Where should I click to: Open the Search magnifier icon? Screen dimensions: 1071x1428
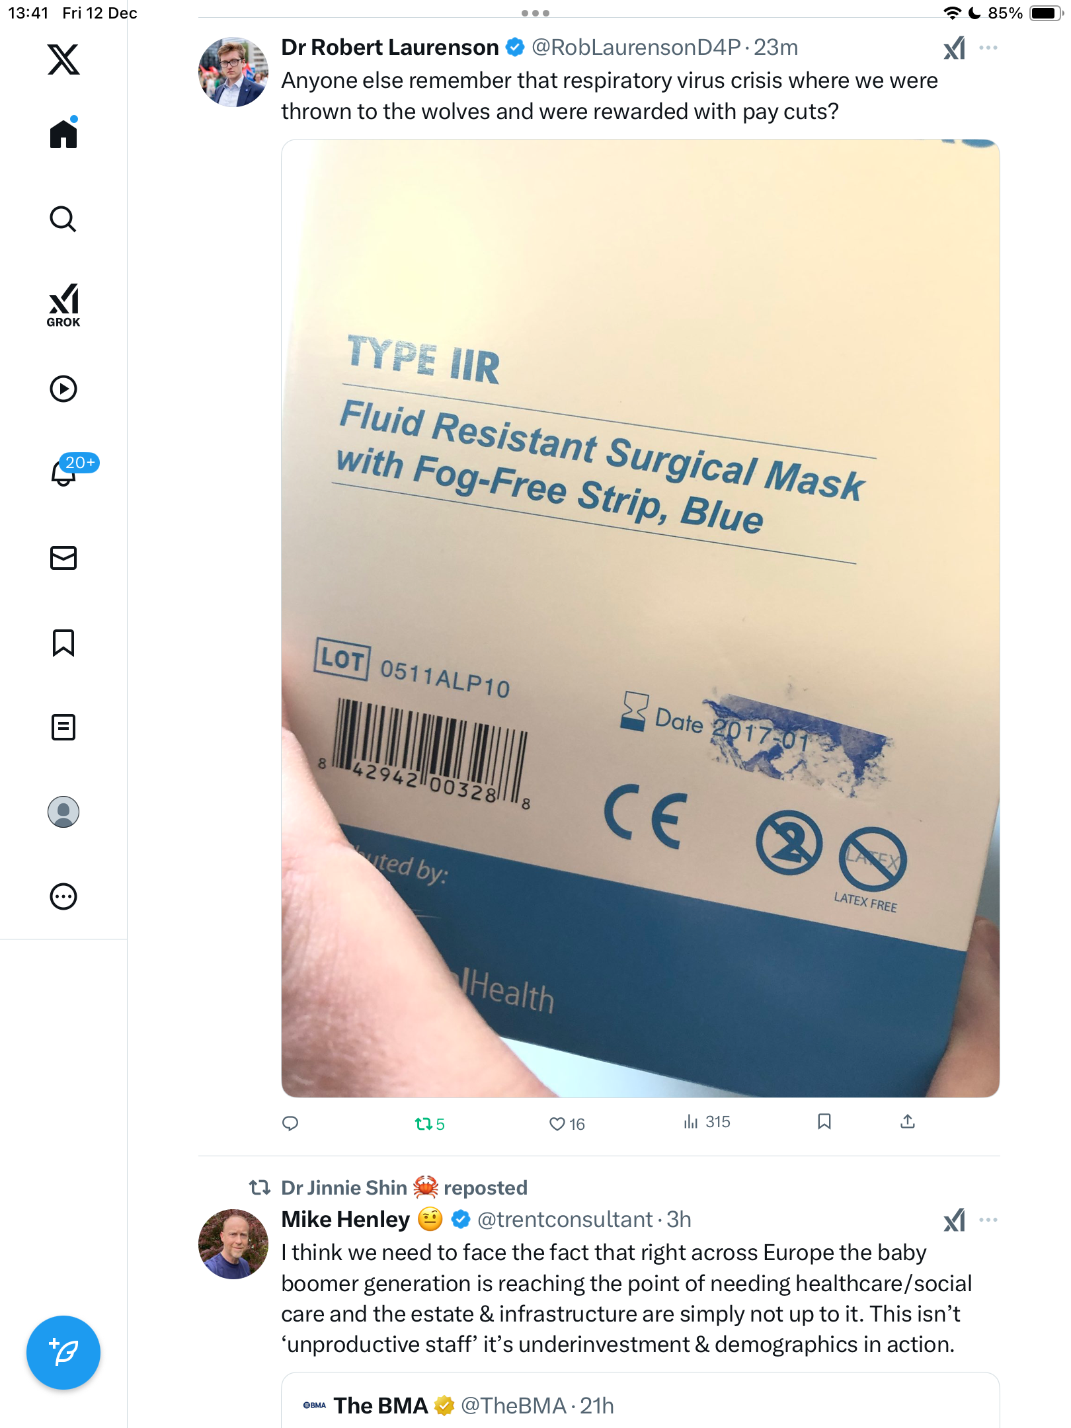63,219
